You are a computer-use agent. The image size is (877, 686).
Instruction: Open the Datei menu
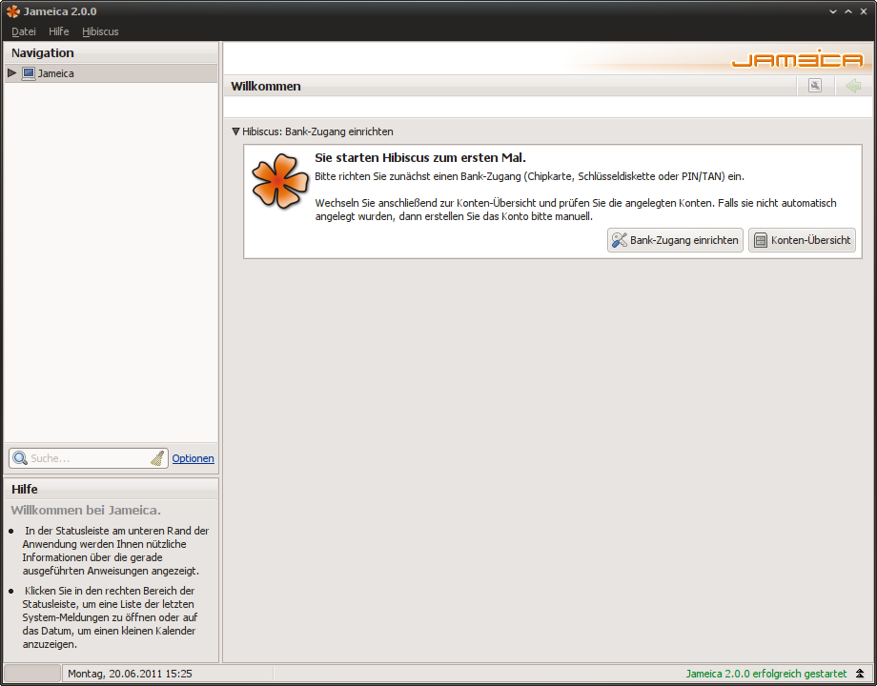point(24,31)
